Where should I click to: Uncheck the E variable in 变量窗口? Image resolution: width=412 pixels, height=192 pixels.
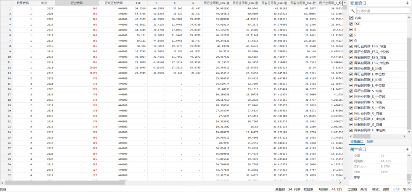tap(351, 29)
